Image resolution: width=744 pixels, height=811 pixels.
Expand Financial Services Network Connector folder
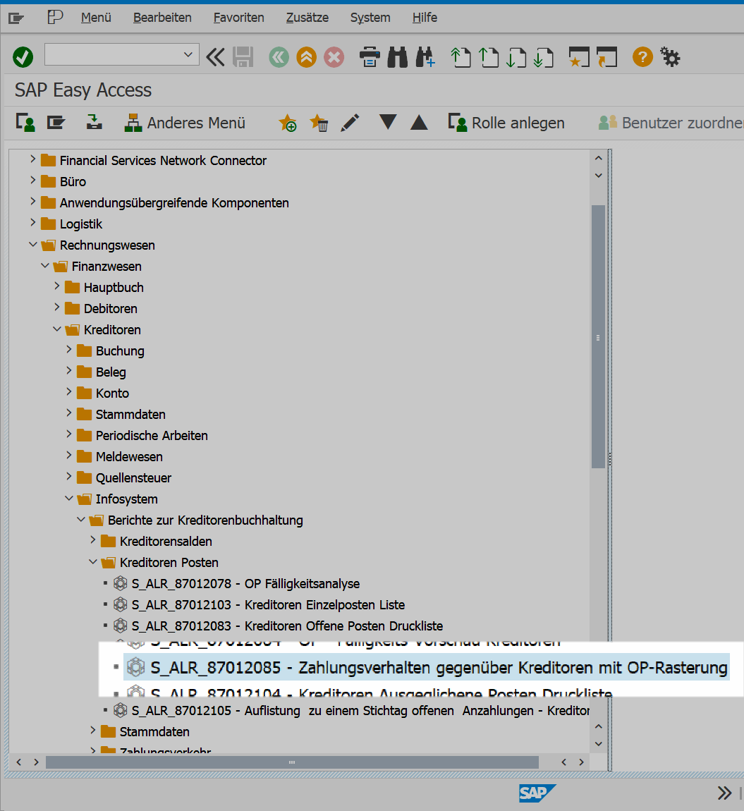(x=32, y=159)
